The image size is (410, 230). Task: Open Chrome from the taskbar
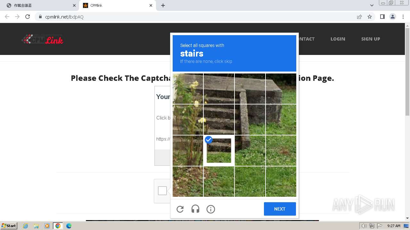coord(58,226)
